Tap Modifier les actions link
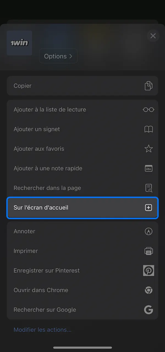 point(43,329)
